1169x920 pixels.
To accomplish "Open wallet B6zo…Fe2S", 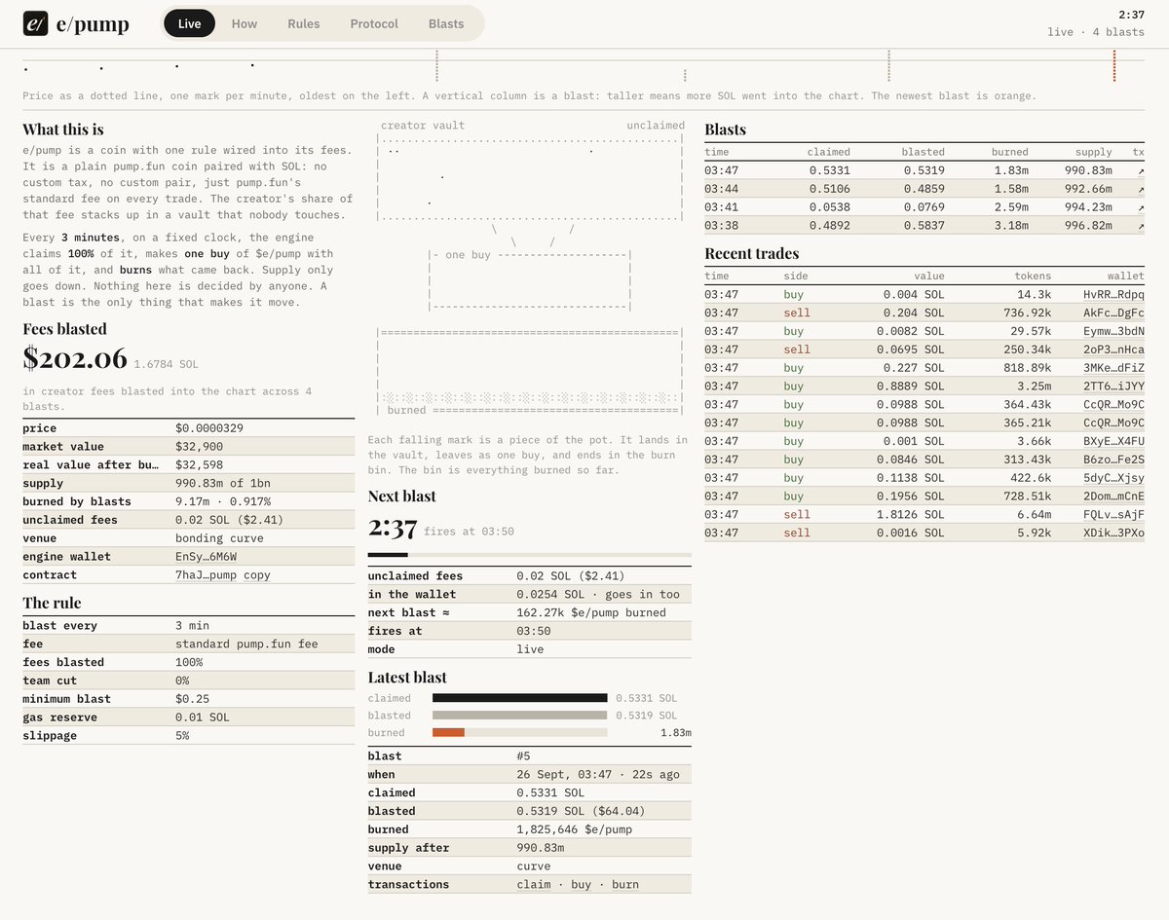I will click(1113, 460).
